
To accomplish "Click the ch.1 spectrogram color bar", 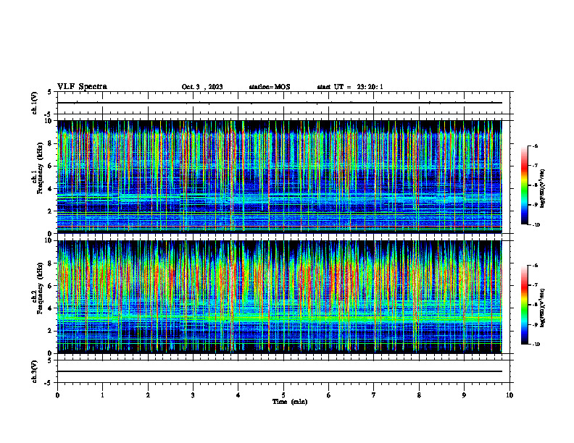I will click(x=524, y=185).
